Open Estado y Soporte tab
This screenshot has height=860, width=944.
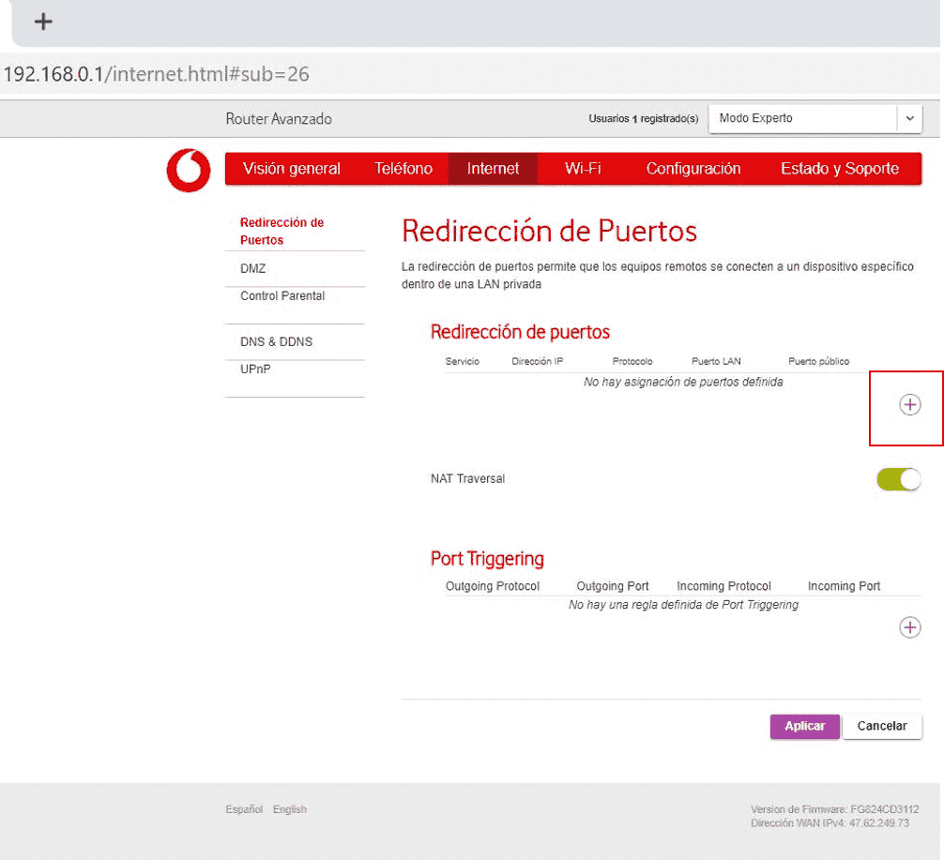(x=839, y=169)
